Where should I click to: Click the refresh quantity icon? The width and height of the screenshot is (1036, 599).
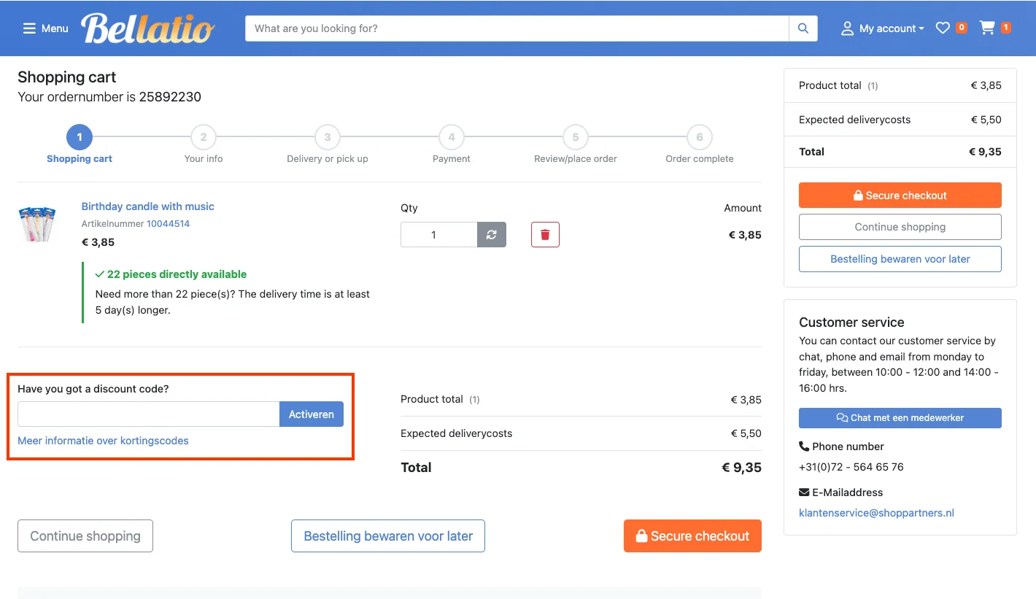[x=491, y=234]
